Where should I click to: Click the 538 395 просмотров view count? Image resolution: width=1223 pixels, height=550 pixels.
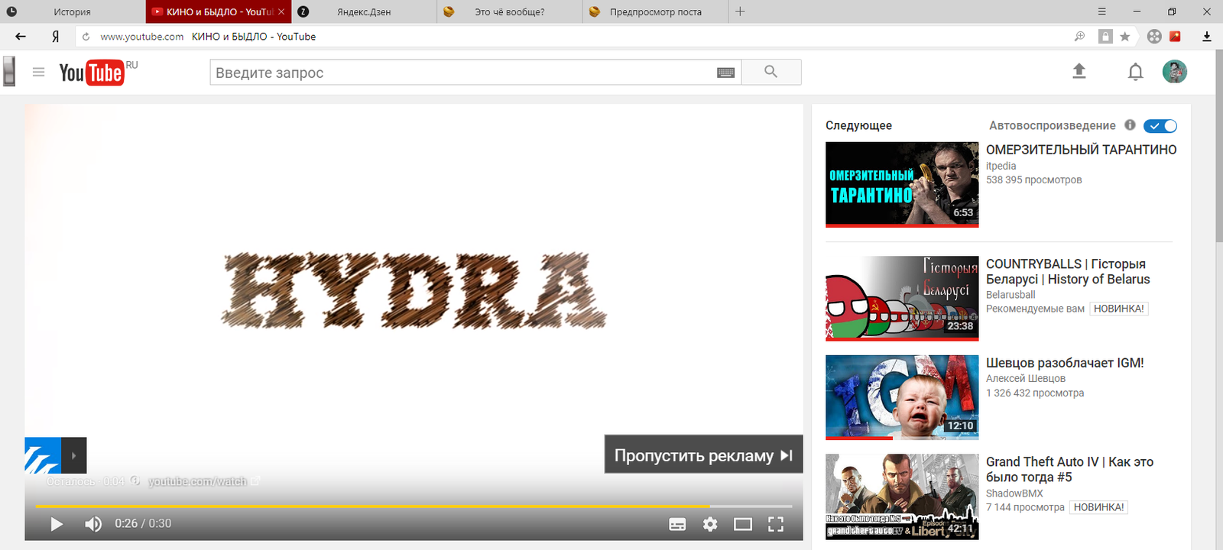tap(1034, 180)
